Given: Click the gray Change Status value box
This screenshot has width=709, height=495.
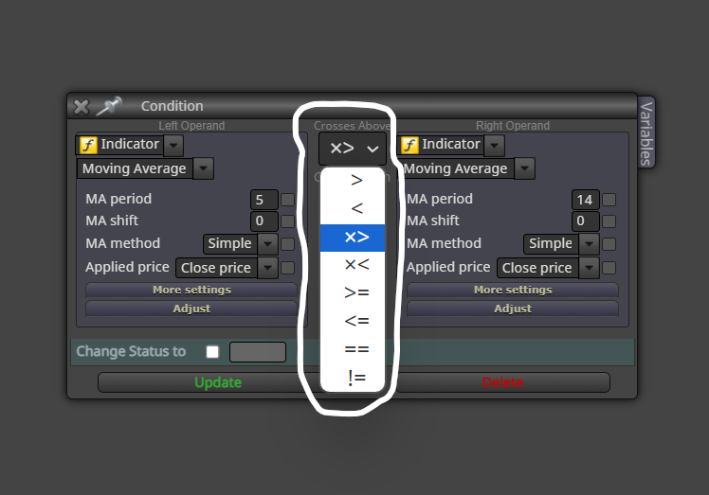Looking at the screenshot, I should [x=258, y=352].
